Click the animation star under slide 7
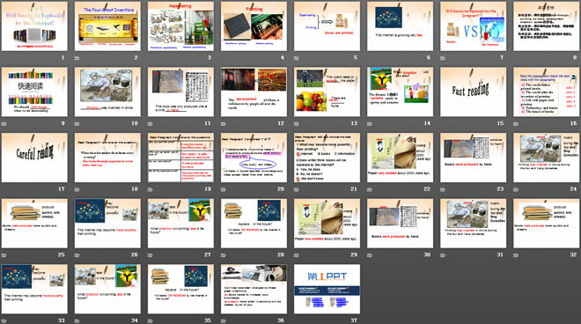Screen dimensions: 581x324 point(443,58)
